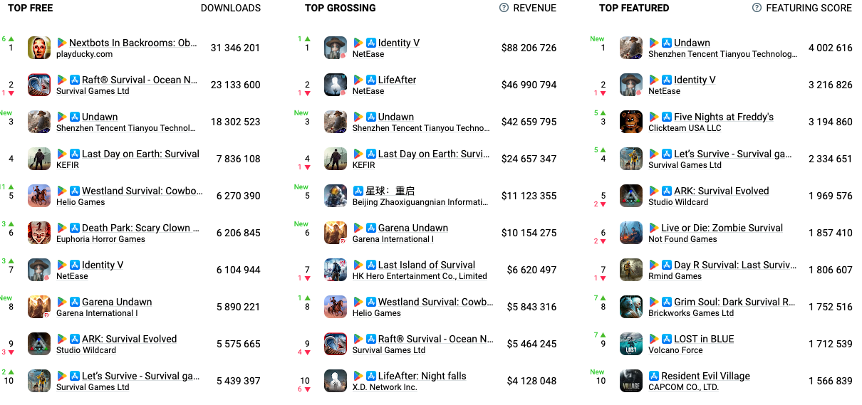Open the Volcano Force publisher link
The width and height of the screenshot is (862, 405).
[675, 350]
